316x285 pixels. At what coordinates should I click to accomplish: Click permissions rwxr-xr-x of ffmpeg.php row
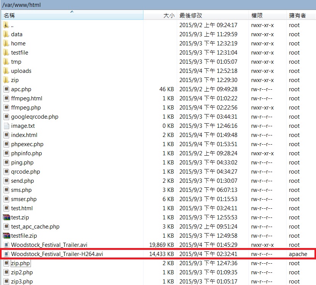pyautogui.click(x=263, y=108)
